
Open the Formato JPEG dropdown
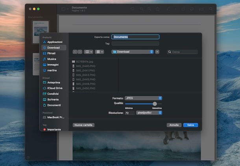click(x=143, y=98)
